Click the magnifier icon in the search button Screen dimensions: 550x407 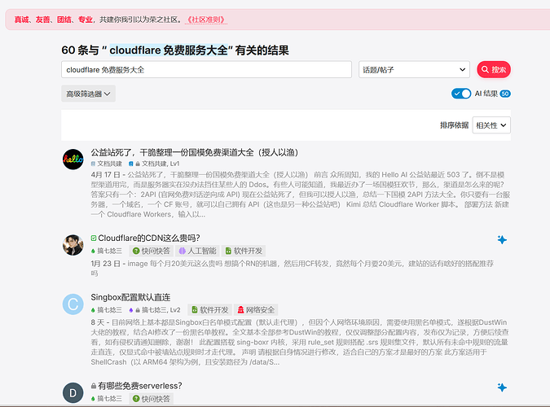485,69
